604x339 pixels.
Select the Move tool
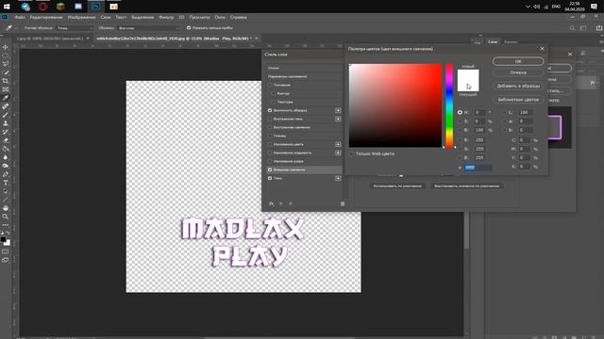click(x=6, y=47)
